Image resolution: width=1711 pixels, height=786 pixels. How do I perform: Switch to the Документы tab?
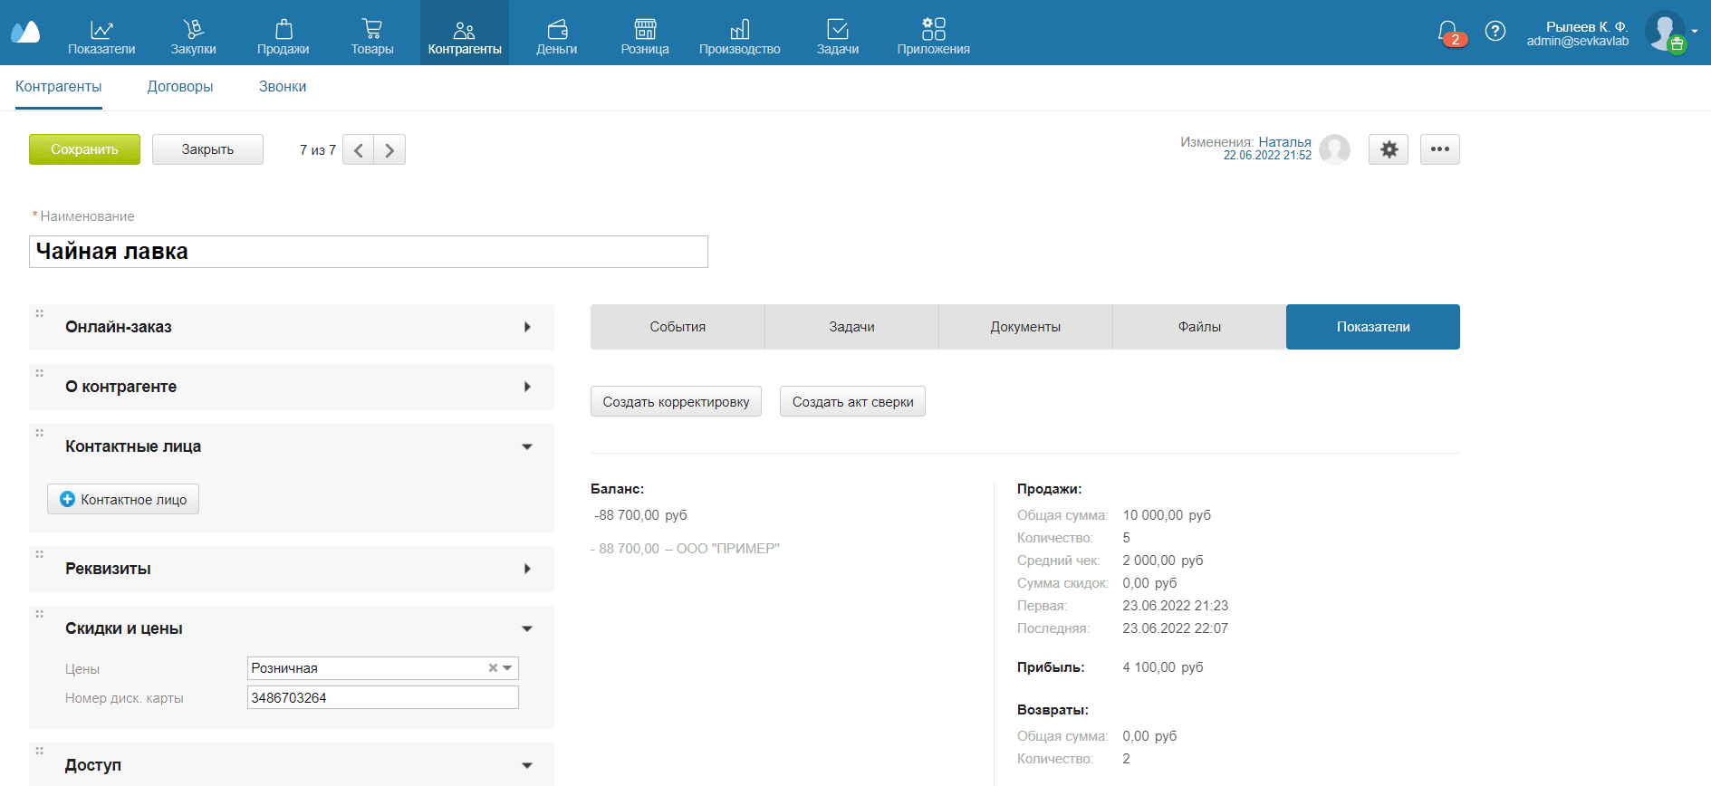tap(1025, 327)
